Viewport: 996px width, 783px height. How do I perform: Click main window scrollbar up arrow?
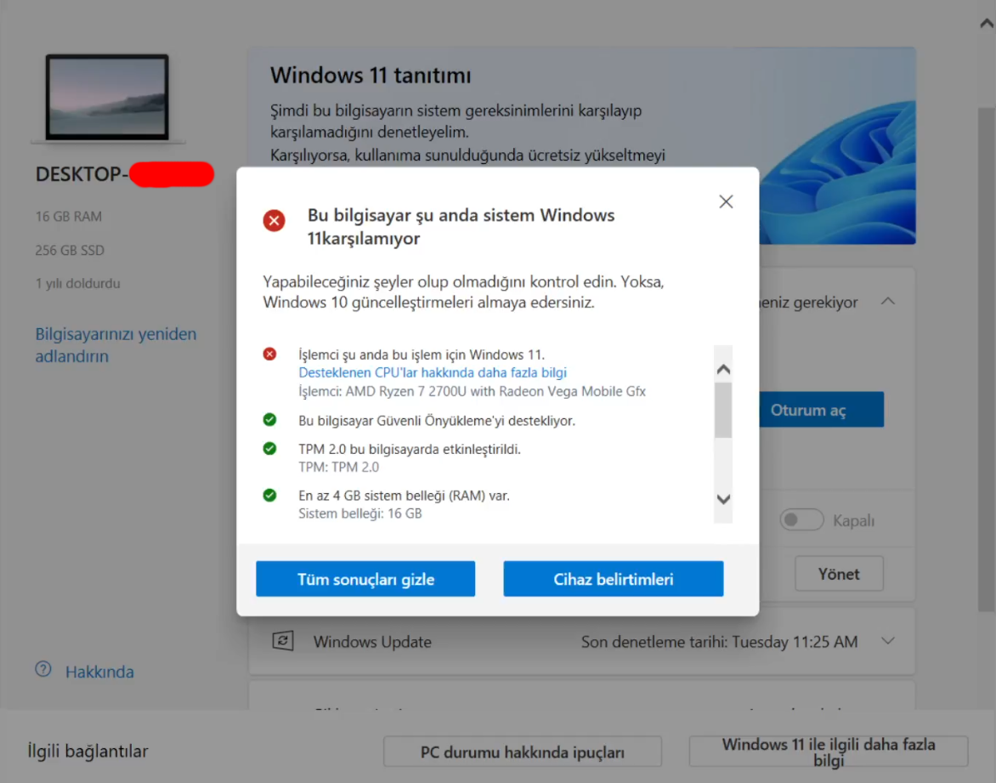[x=987, y=24]
